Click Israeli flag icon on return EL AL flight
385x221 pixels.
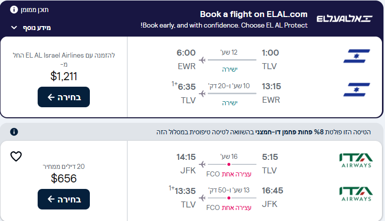point(356,89)
